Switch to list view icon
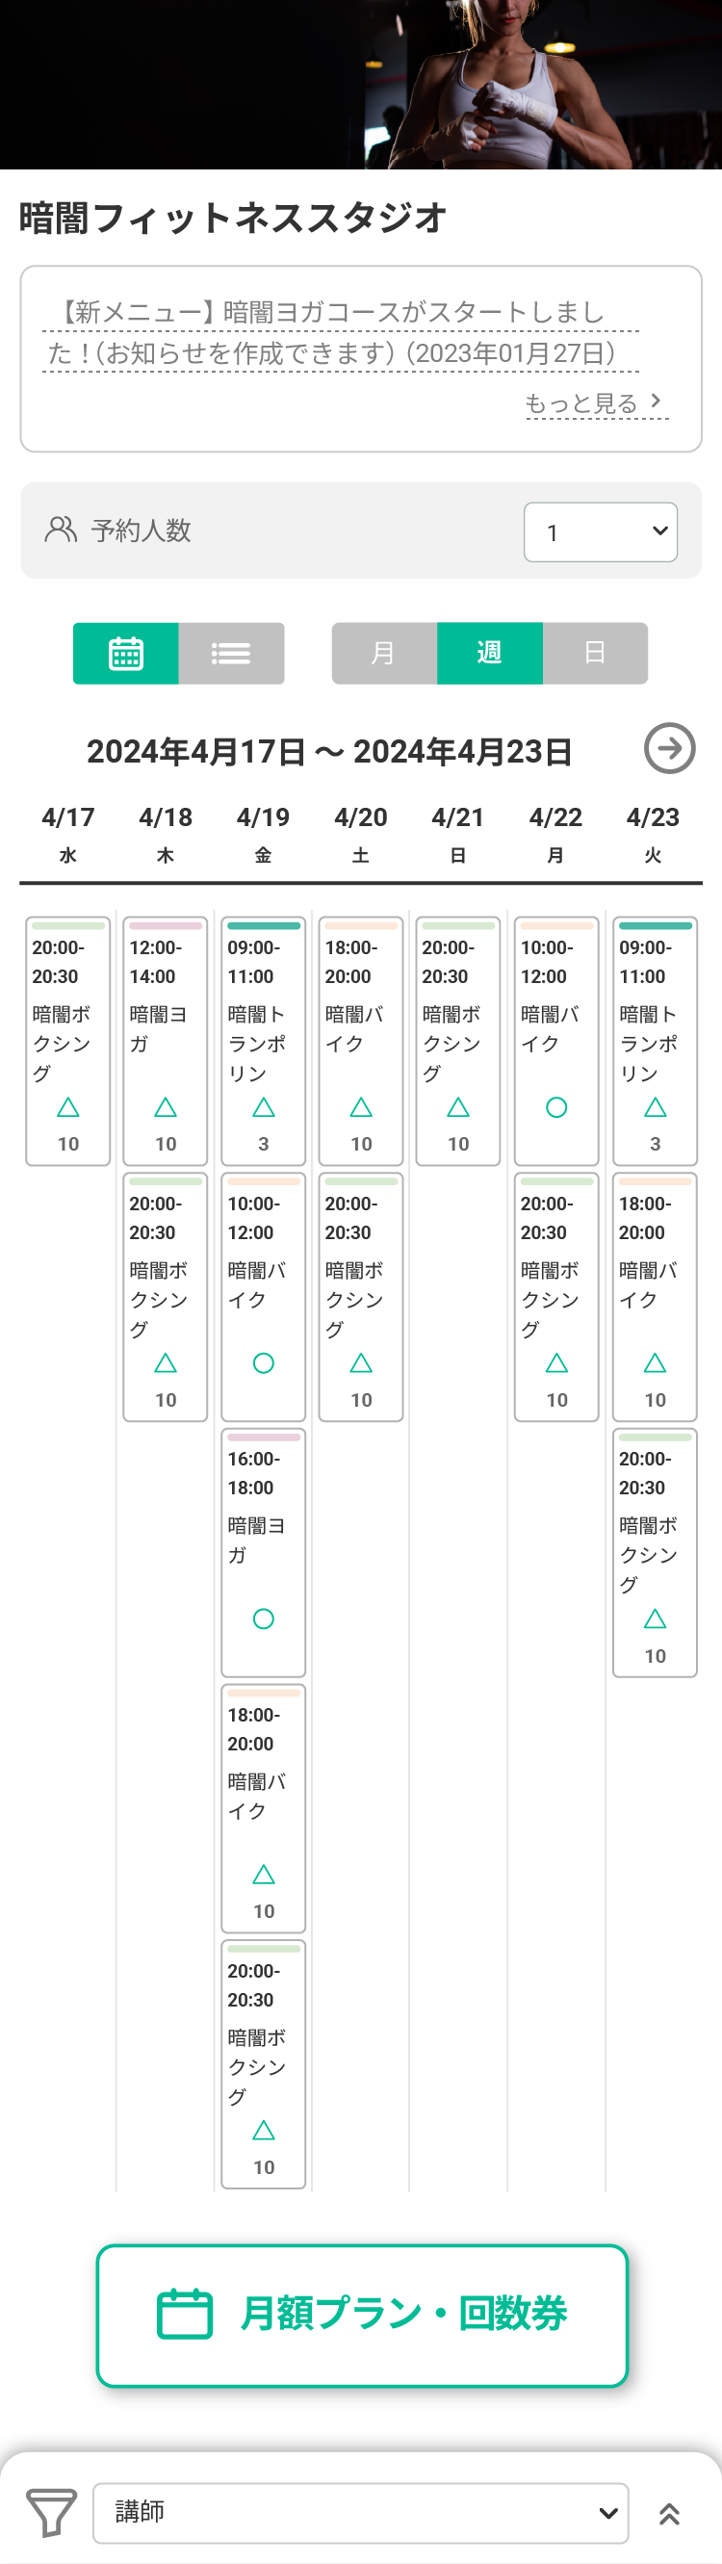The width and height of the screenshot is (722, 2564). click(231, 653)
